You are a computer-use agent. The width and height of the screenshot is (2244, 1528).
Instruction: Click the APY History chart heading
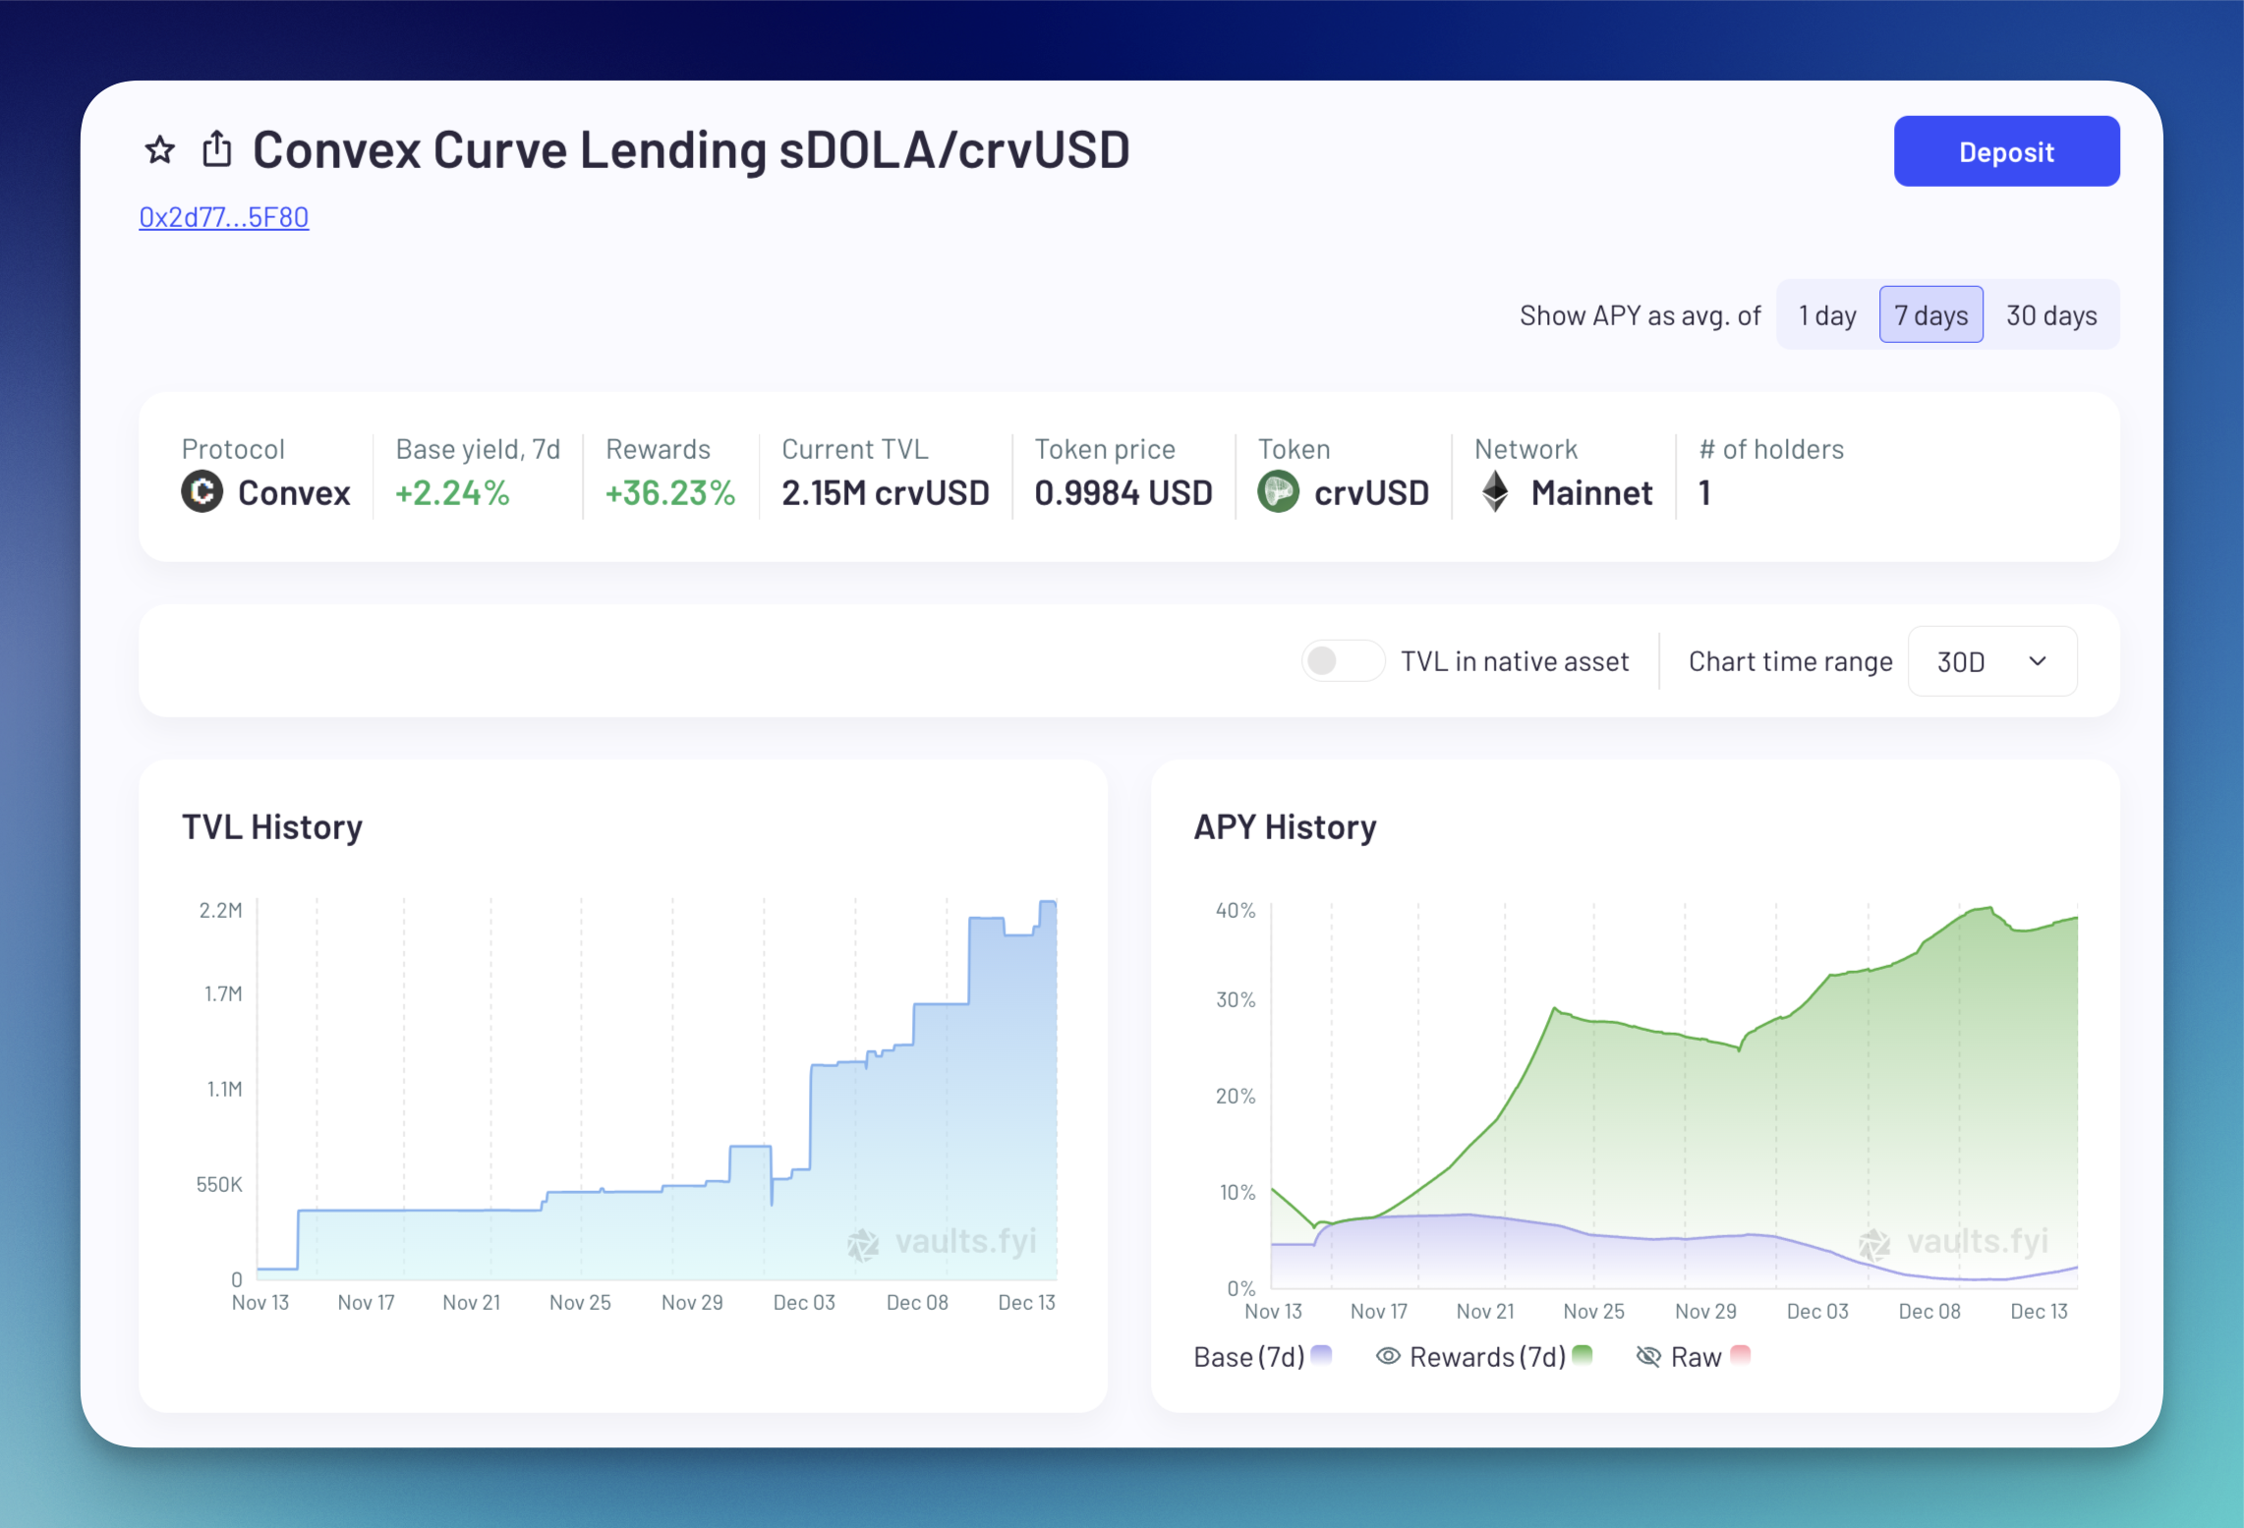(x=1285, y=827)
